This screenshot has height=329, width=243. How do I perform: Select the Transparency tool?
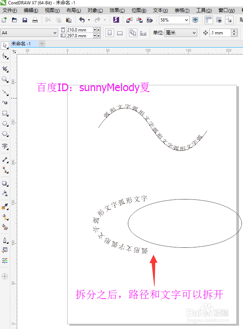[5, 193]
